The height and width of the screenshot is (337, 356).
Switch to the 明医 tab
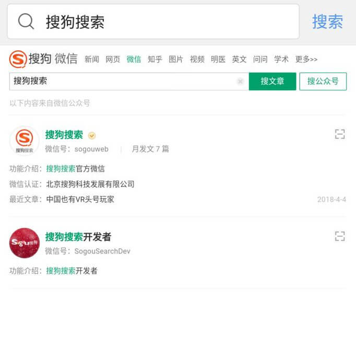218,60
